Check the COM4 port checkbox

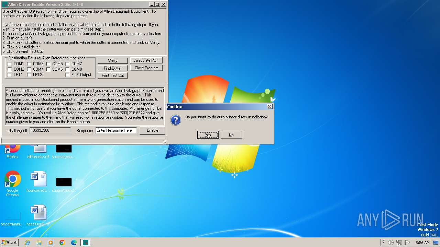click(29, 69)
